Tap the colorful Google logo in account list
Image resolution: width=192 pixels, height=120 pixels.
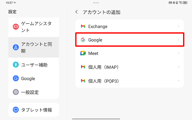click(83, 40)
